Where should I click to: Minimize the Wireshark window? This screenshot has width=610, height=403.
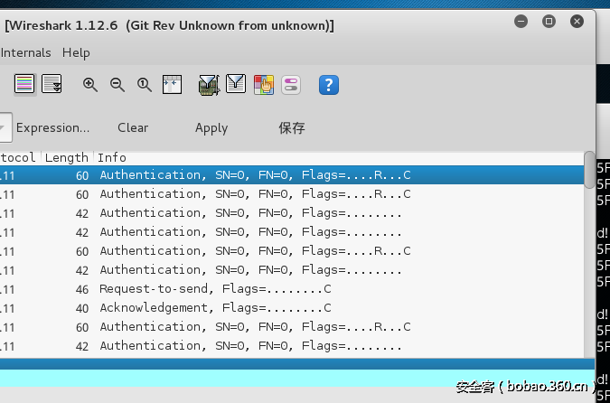(x=521, y=21)
